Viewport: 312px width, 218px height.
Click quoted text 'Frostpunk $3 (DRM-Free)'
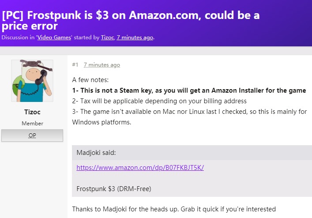(x=114, y=189)
